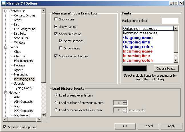This screenshot has height=132, width=185.
Task: Click the black font colour swatch
Action: click(135, 68)
